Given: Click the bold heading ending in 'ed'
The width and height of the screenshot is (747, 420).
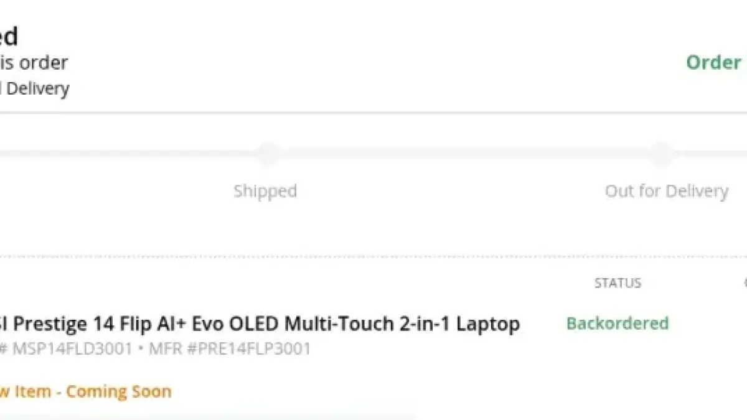Looking at the screenshot, I should click(x=9, y=36).
